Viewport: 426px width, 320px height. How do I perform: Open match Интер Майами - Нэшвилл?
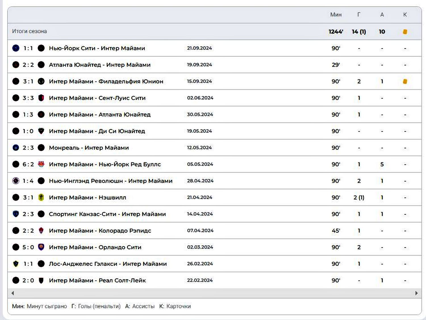pyautogui.click(x=87, y=197)
